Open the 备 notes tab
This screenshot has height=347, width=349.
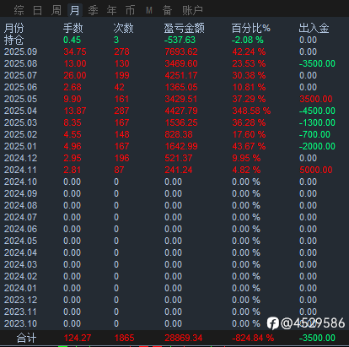point(167,10)
